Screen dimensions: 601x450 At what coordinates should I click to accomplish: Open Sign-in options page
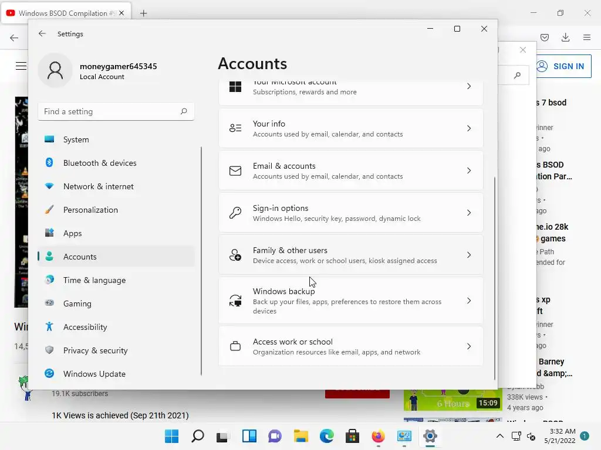351,212
